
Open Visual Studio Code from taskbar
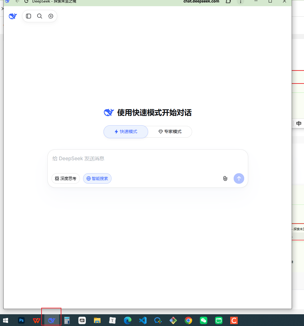coord(143,320)
